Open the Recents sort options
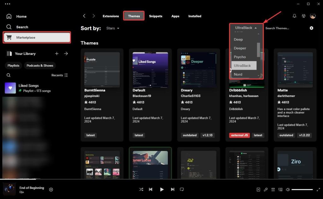The height and width of the screenshot is (199, 323). tap(60, 75)
